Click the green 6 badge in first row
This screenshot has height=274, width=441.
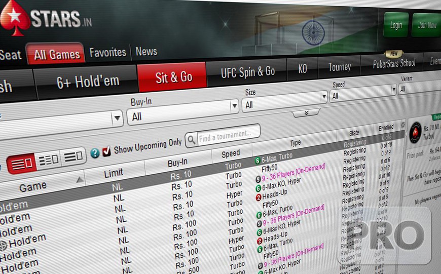257,161
